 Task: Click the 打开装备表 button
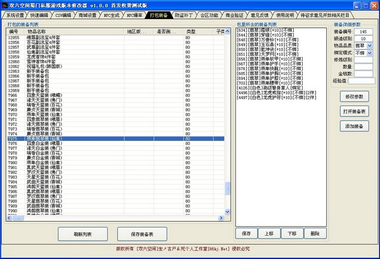coord(355,111)
